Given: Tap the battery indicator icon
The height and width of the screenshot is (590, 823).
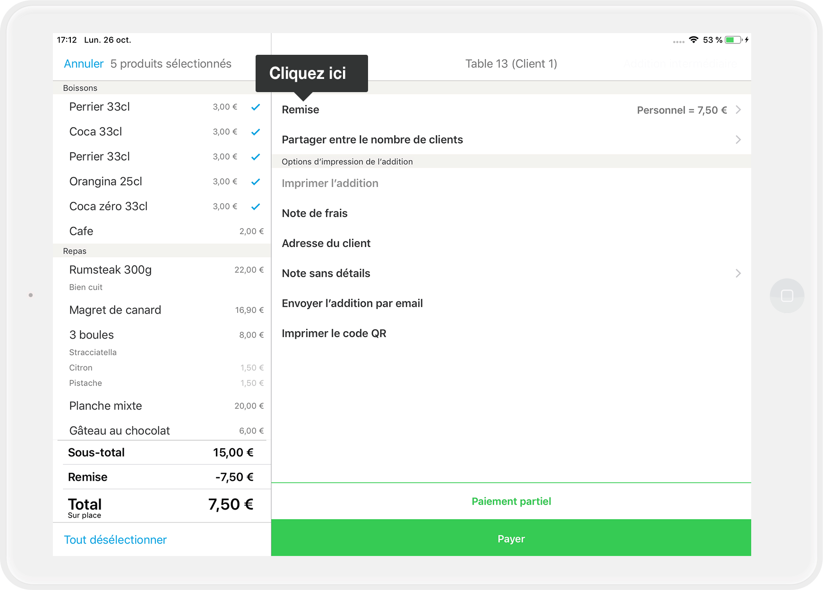Looking at the screenshot, I should point(733,40).
